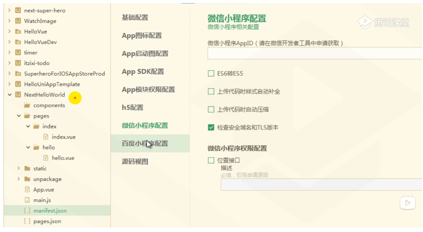Expand the unpackage folder arrow

(x=19, y=179)
